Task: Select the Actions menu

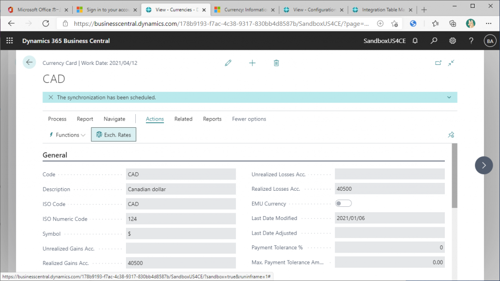Action: coord(155,119)
